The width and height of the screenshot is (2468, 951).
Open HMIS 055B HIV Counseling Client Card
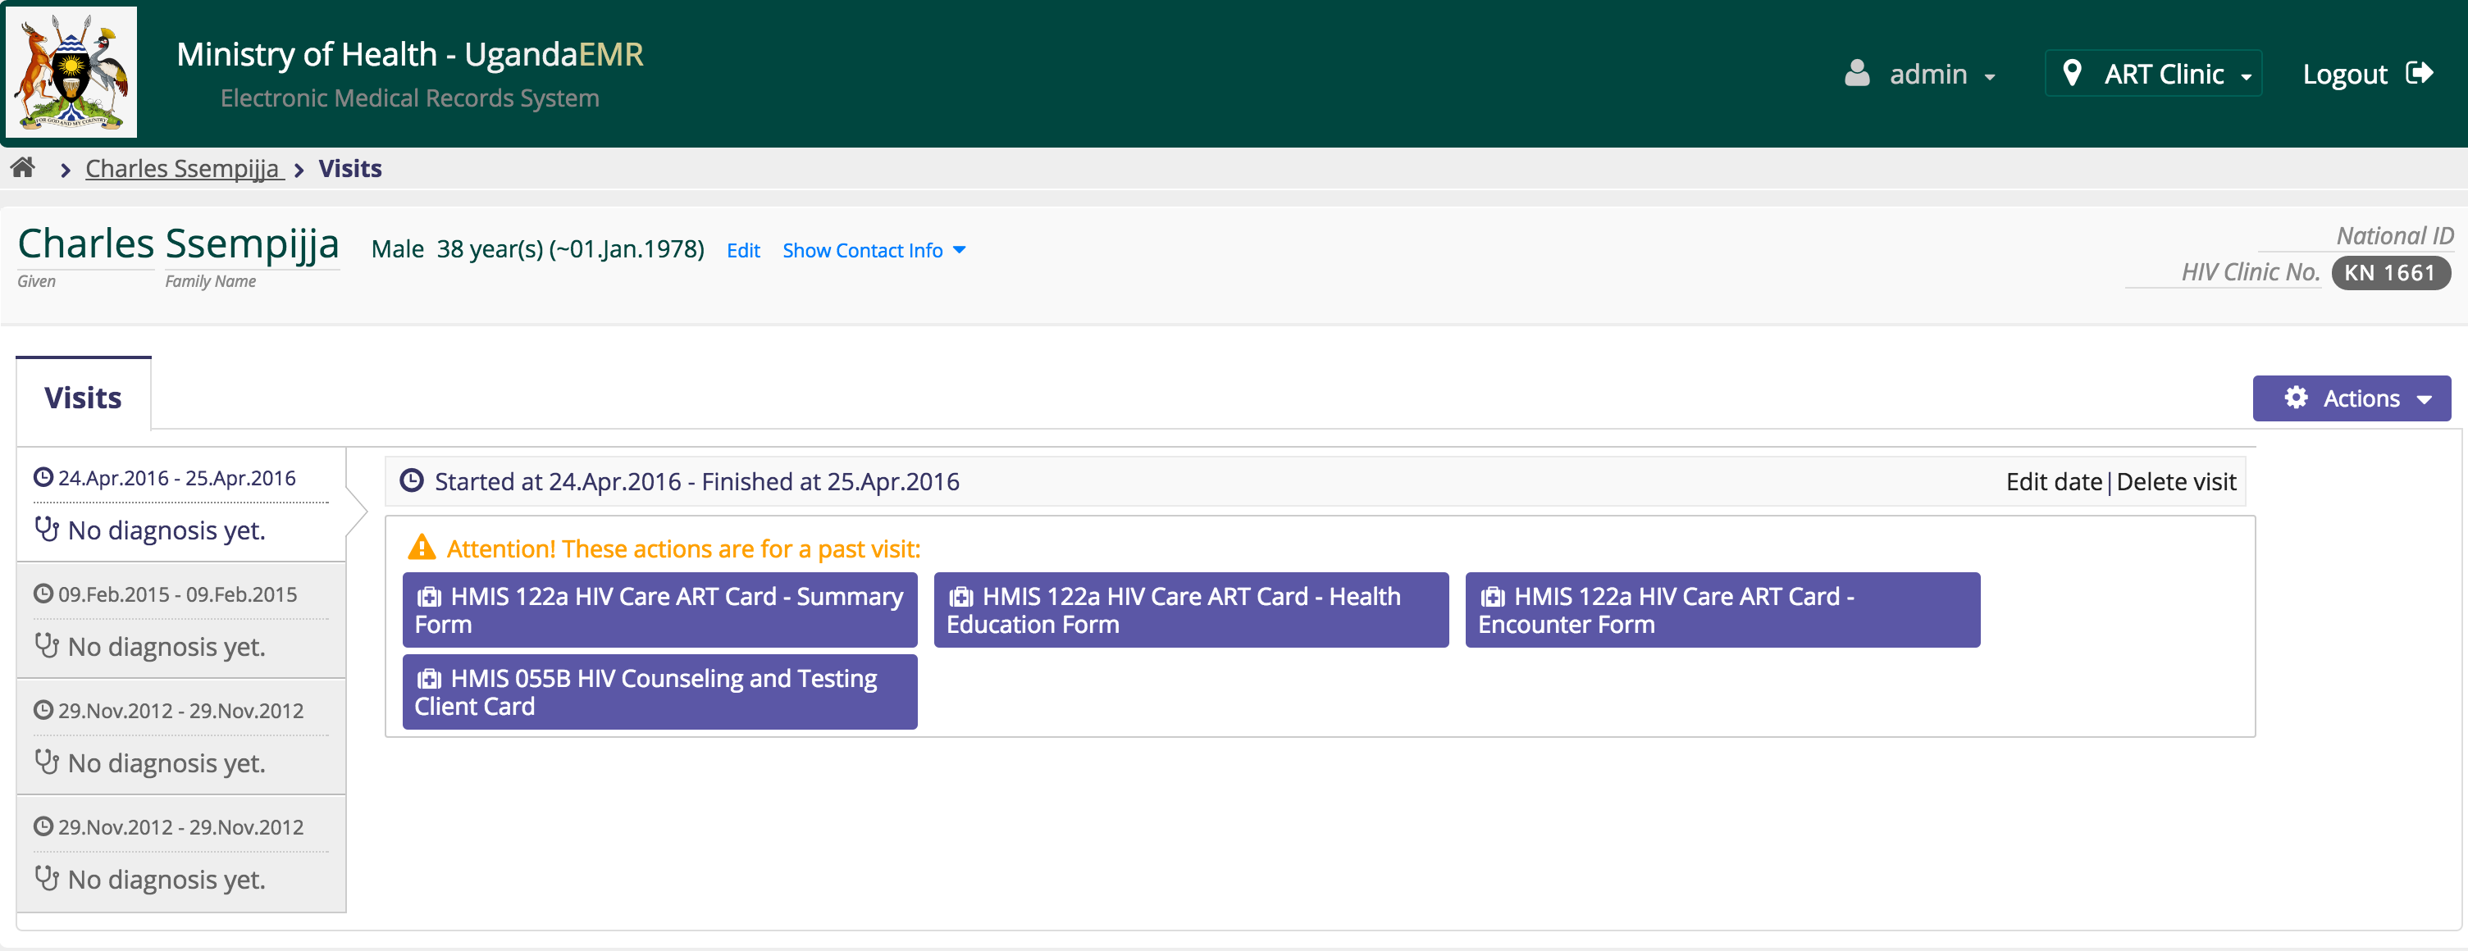click(x=659, y=691)
